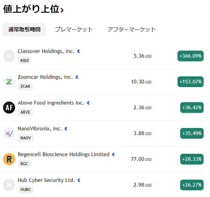Click the KIDZ ticker badge
Viewport: 210px width, 197px height.
point(24,61)
